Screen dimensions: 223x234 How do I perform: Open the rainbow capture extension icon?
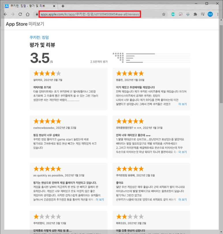pos(181,14)
